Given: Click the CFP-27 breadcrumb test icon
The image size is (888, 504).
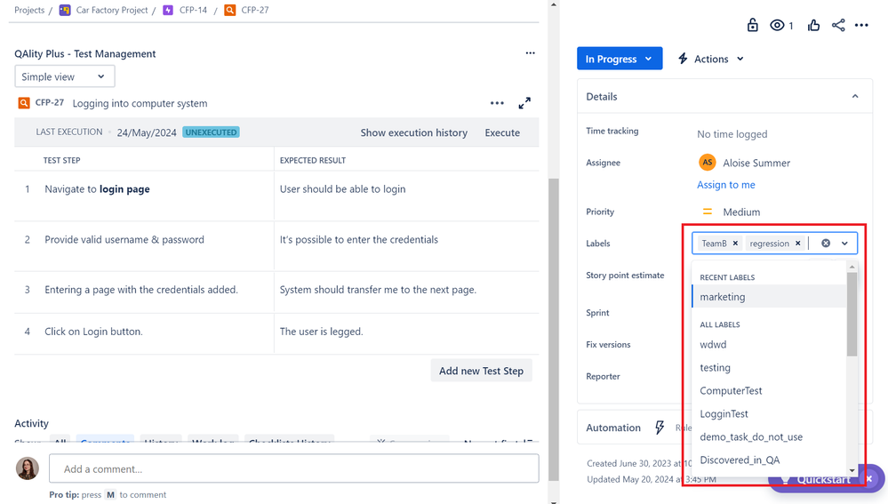Looking at the screenshot, I should click(x=229, y=10).
